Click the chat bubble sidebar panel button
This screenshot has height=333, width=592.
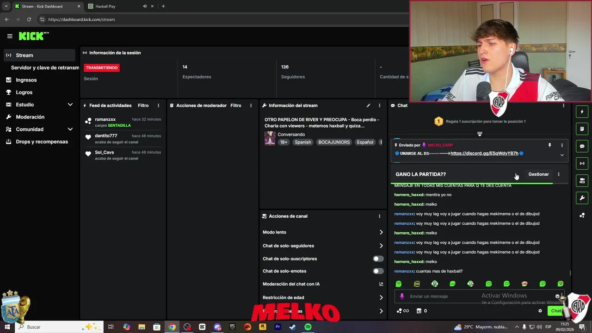pos(582,146)
